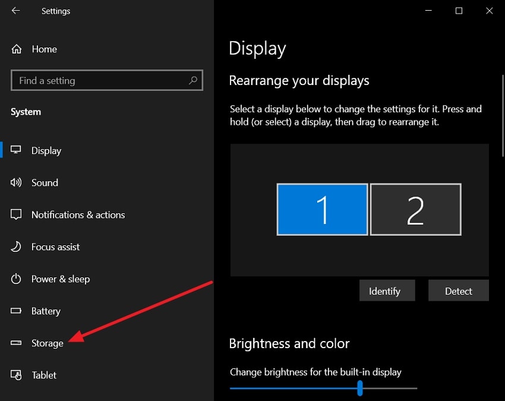Click the Detect button
505x401 pixels.
tap(458, 291)
